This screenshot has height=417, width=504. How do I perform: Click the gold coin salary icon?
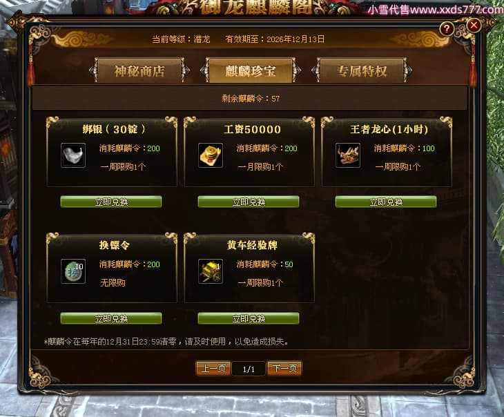click(x=211, y=155)
